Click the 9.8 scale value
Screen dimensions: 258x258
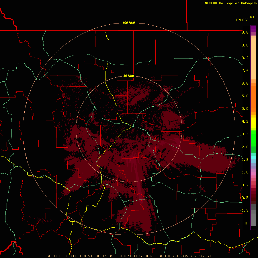pos(245,32)
